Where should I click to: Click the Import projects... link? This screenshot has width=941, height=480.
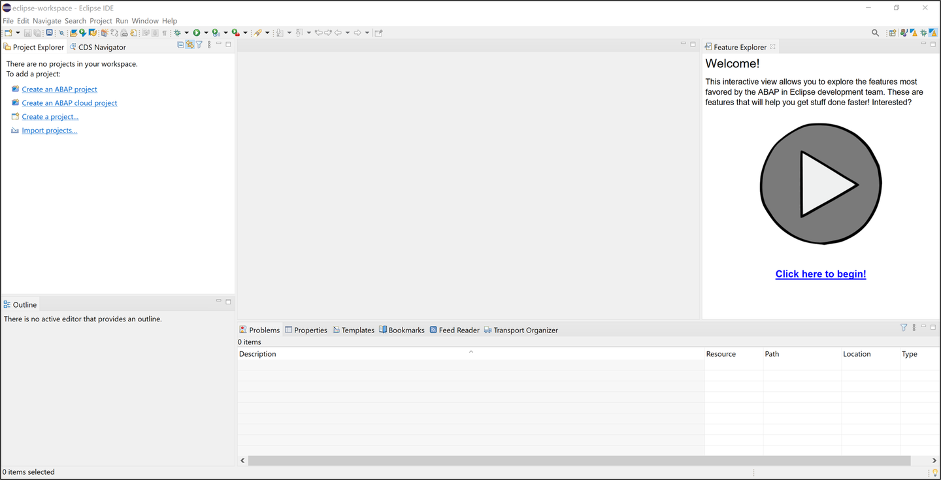50,131
